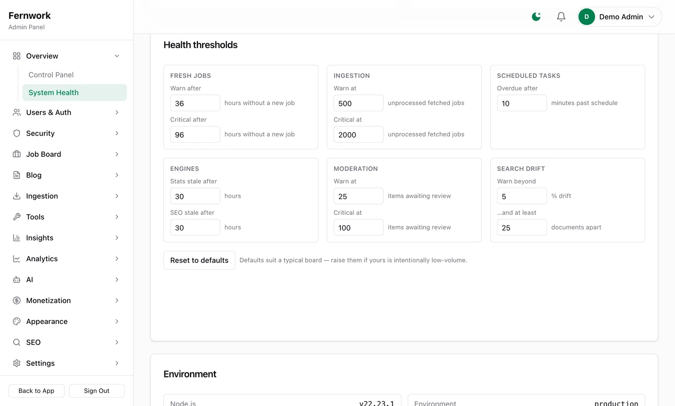Click the Analytics line chart icon
This screenshot has height=406, width=675.
(17, 259)
